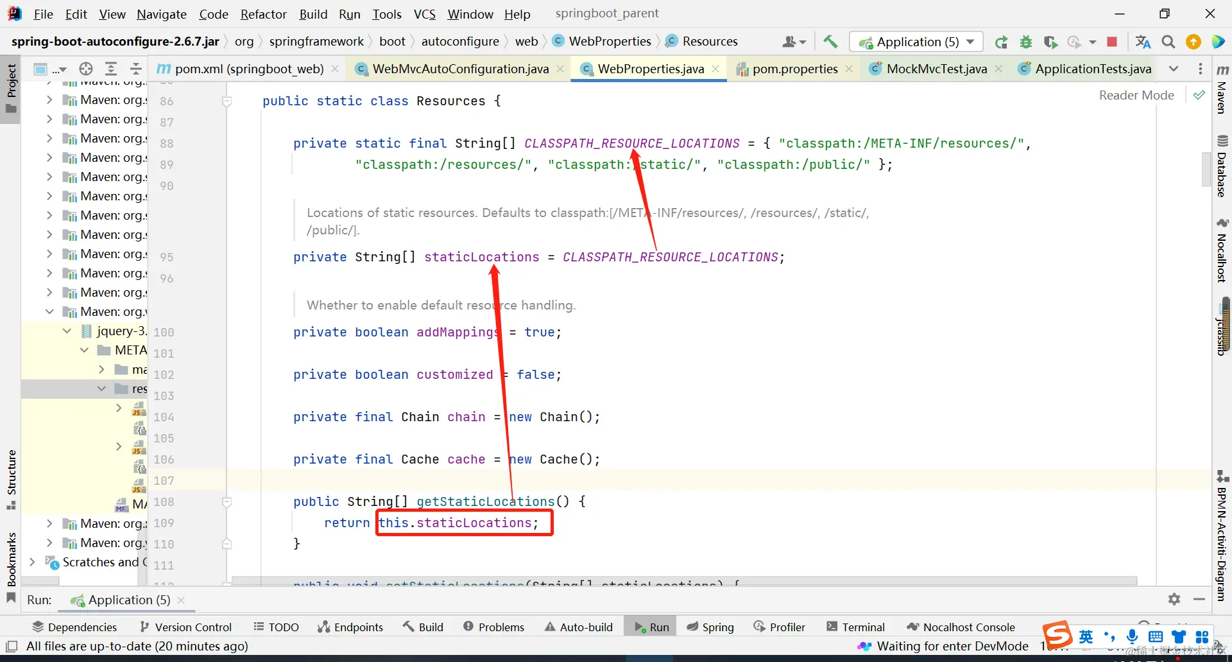
Task: Switch IME language with the 英 button
Action: tap(1086, 636)
